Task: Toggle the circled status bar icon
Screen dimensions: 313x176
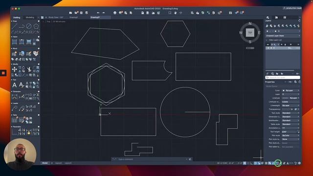Action: click(278, 163)
